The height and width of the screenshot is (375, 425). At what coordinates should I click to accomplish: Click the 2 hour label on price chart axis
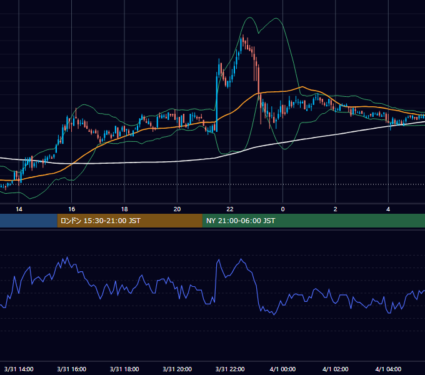tap(335, 209)
